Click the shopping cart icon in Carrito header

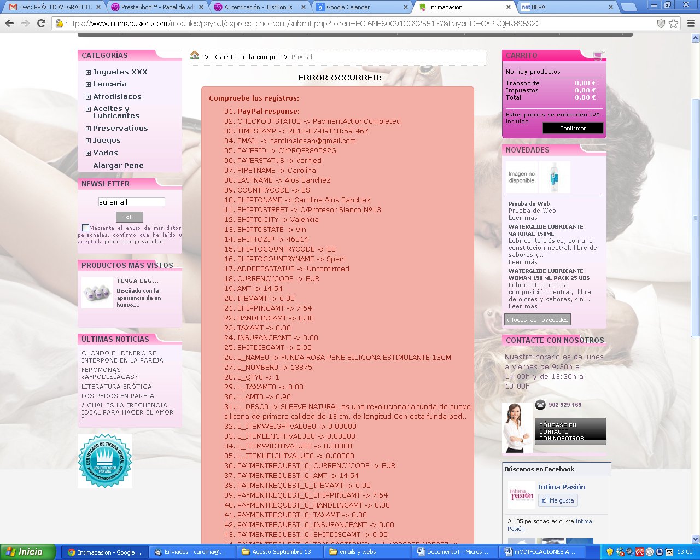click(598, 56)
